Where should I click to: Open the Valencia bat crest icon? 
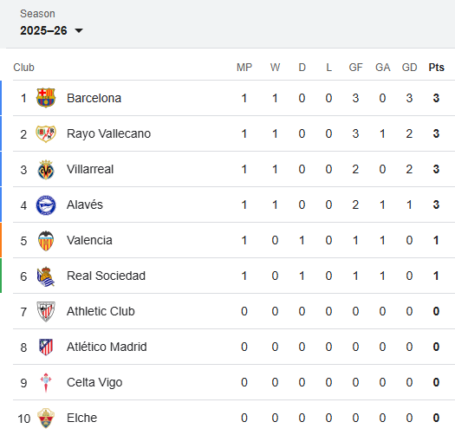[46, 241]
